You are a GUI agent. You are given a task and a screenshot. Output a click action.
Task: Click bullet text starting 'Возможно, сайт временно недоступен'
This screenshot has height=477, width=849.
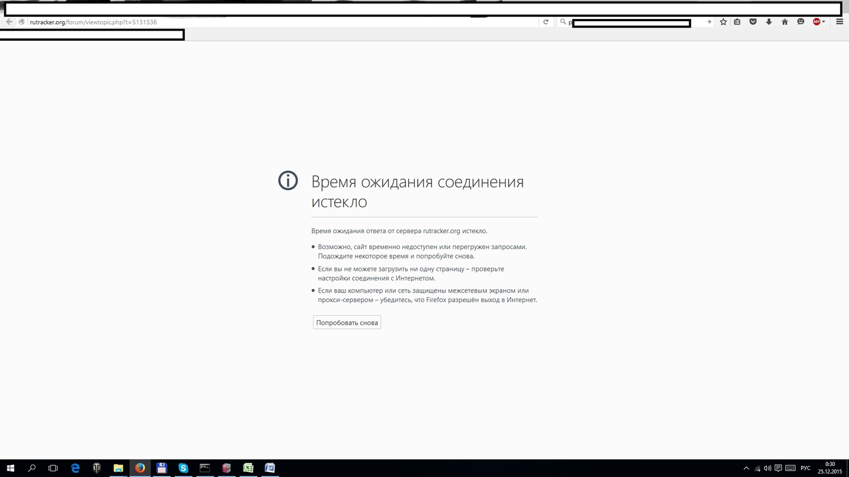422,251
